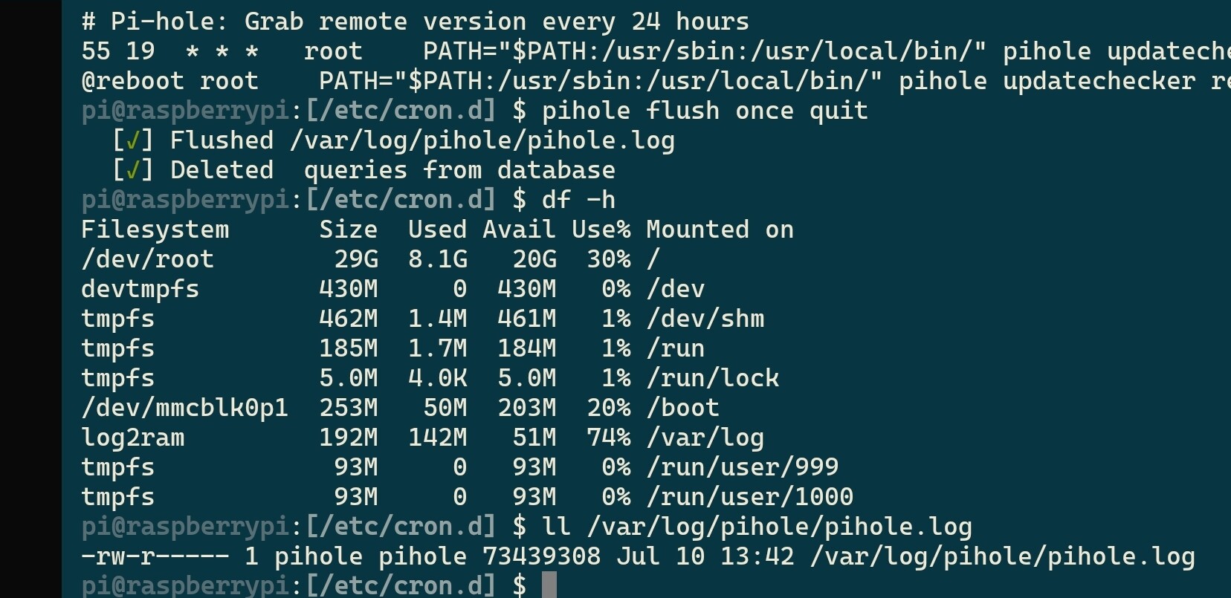Click the /run/user/1000 mount point
The width and height of the screenshot is (1231, 598).
[749, 497]
